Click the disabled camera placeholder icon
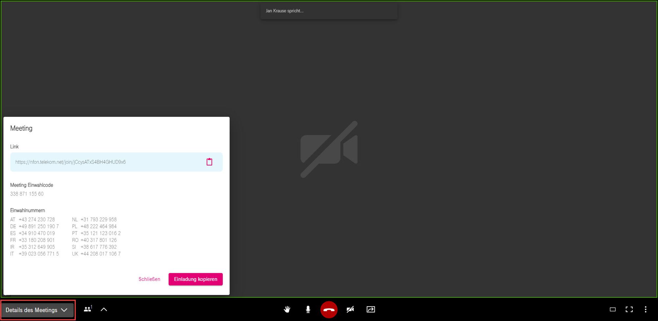The image size is (658, 321). click(329, 149)
